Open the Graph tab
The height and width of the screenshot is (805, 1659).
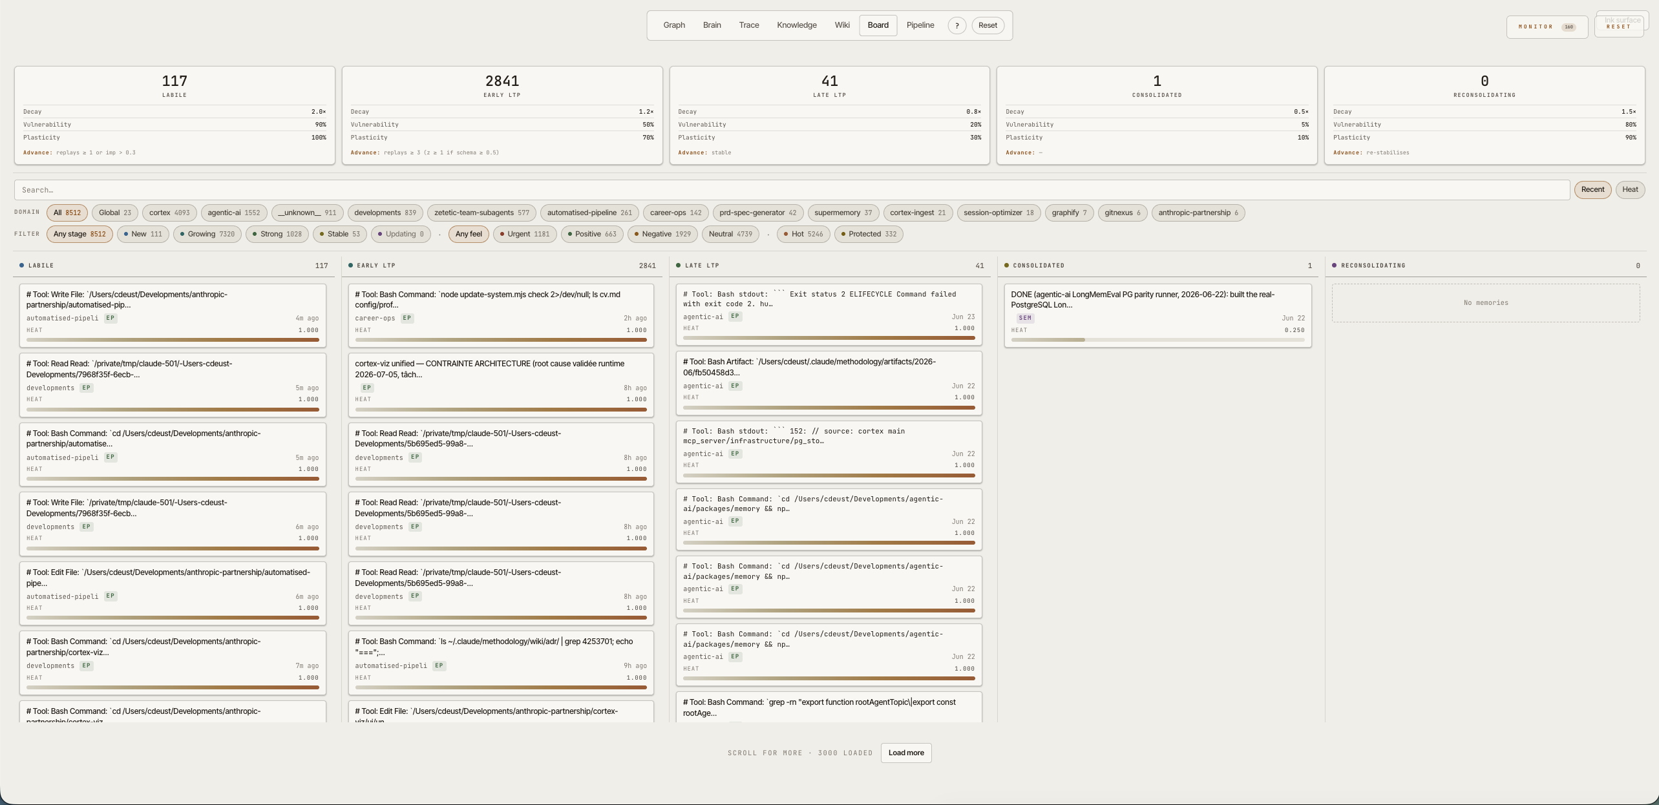(673, 25)
